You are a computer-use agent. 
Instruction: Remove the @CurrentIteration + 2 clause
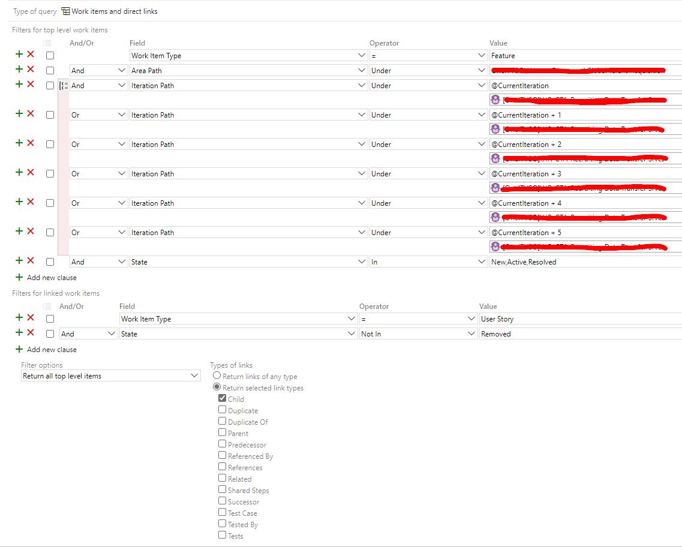[x=31, y=143]
